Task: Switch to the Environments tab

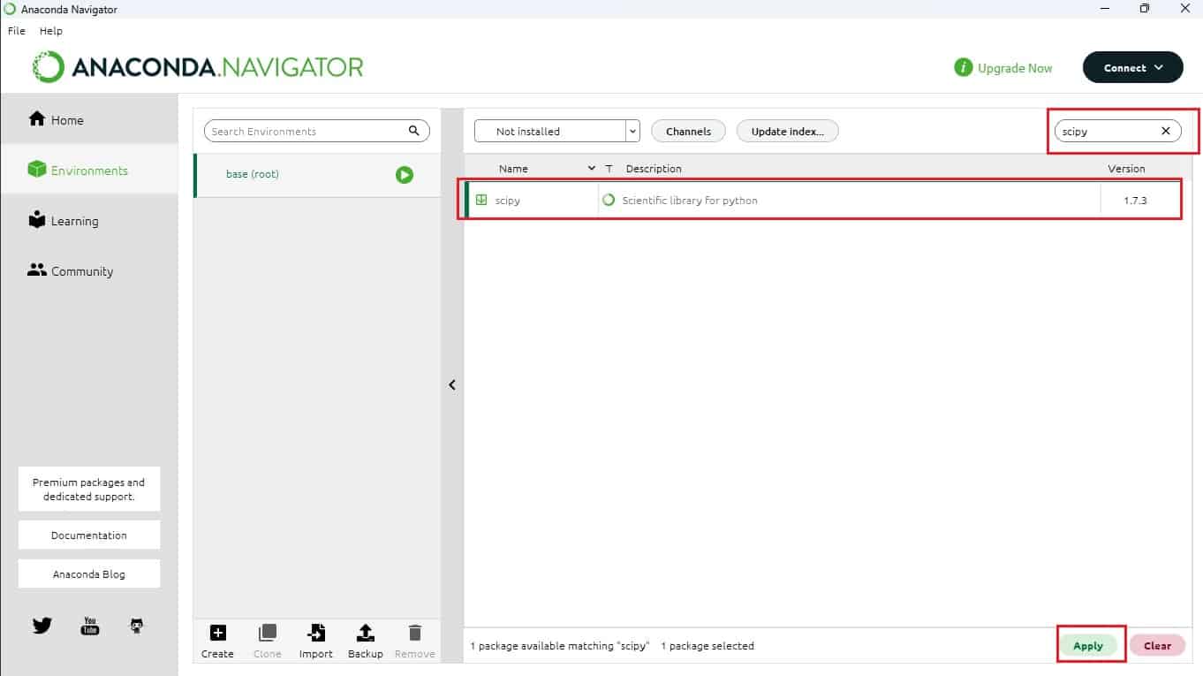Action: pyautogui.click(x=89, y=170)
